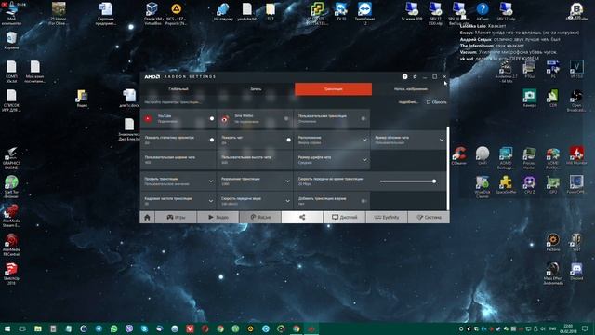This screenshot has width=595, height=335.
Task: Toggle Добавить трансляцию в архив switch
Action: tap(364, 201)
